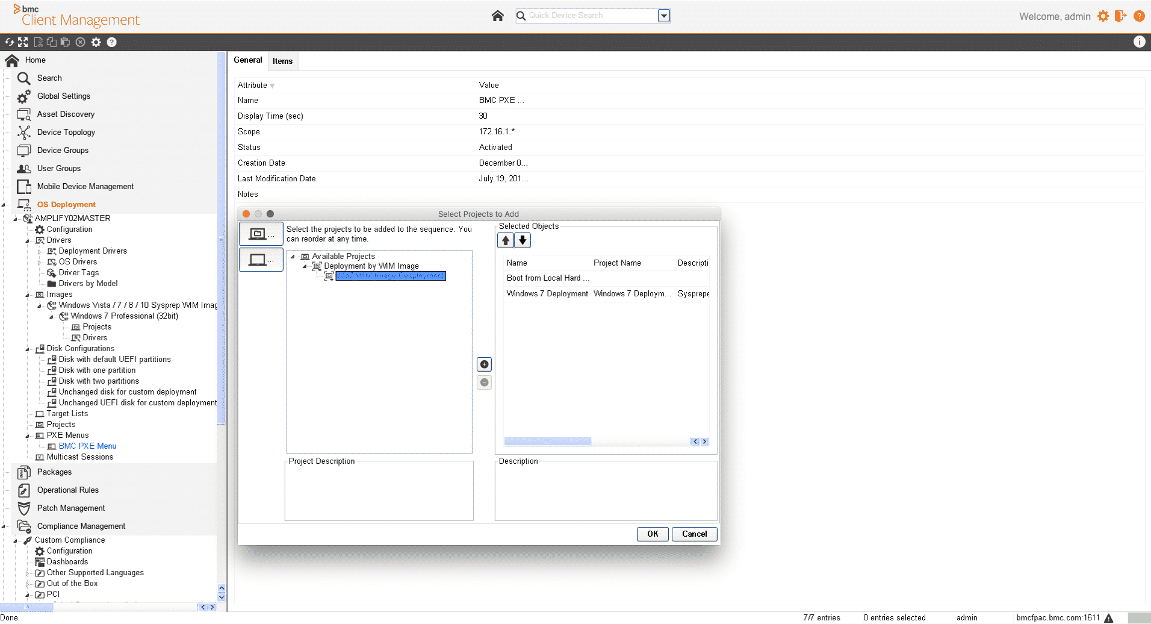Open the orange help icon in header

[1139, 16]
